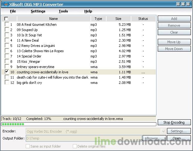Select row death cab for cuite-i will follow
This screenshot has width=193, height=151.
(79, 77)
